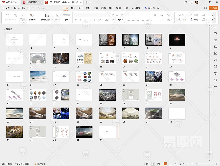The width and height of the screenshot is (220, 166).
Task: Click the New Slide icon in ribbon
Action: click(47, 15)
